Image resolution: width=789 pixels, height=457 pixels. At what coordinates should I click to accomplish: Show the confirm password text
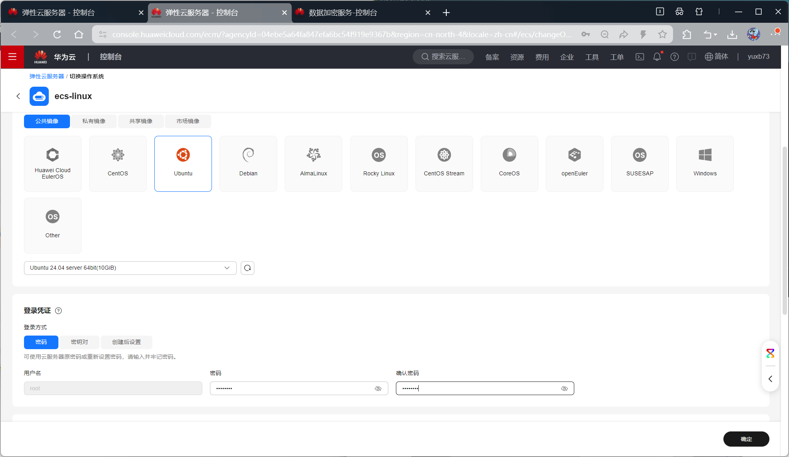coord(564,389)
